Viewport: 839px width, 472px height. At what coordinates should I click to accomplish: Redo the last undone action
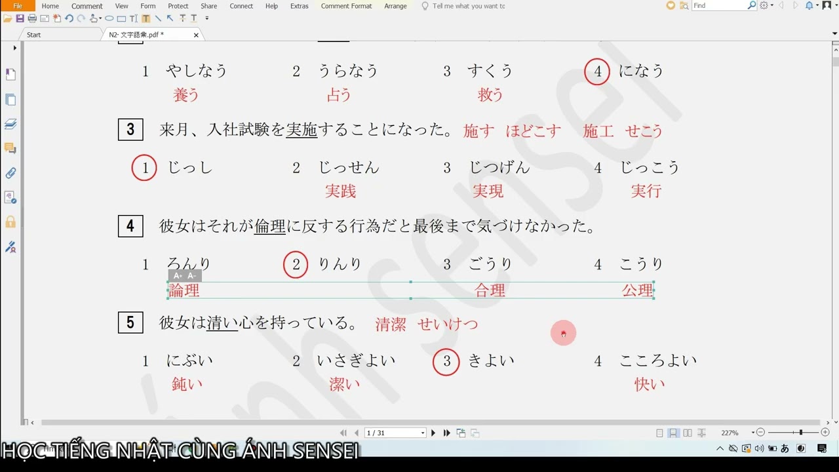[x=81, y=18]
